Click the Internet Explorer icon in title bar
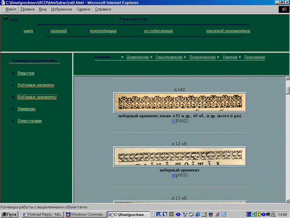 tap(3, 3)
